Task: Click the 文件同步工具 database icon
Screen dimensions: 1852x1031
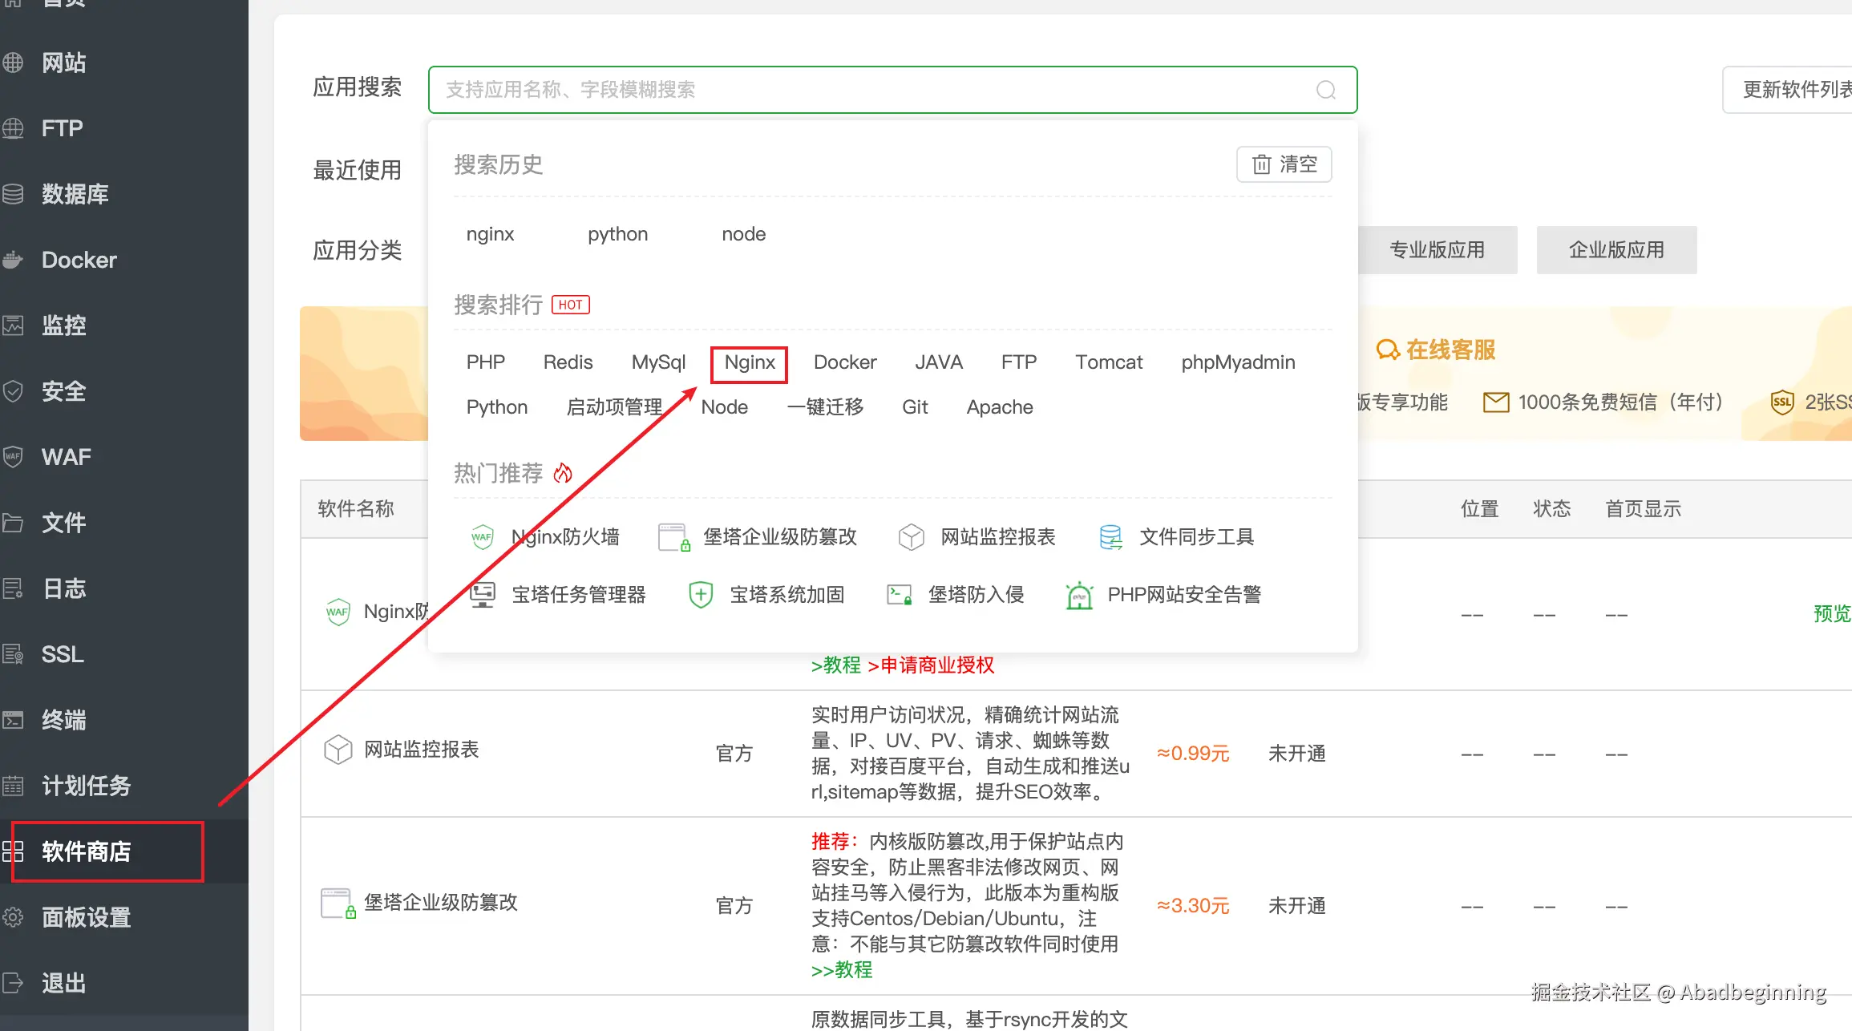Action: pyautogui.click(x=1110, y=537)
